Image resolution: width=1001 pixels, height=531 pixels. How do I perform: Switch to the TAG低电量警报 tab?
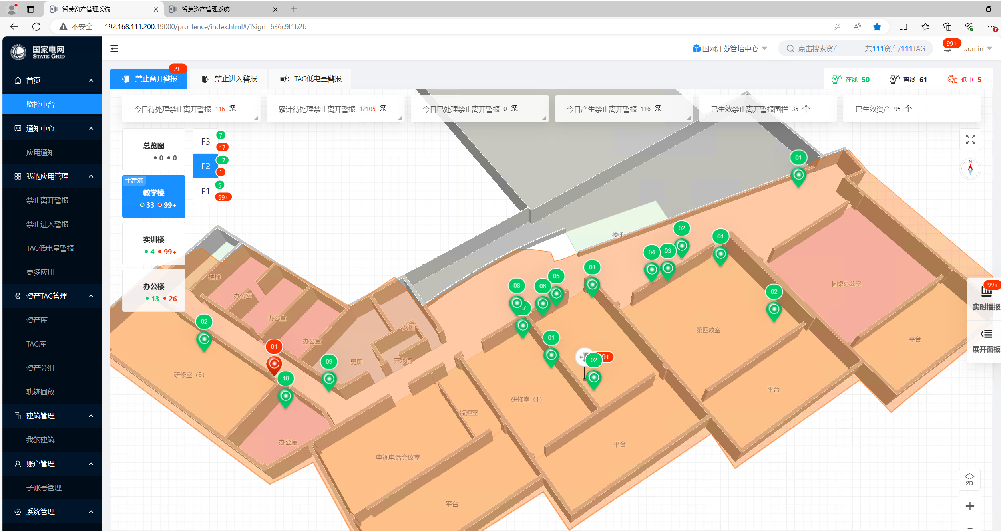(x=311, y=79)
